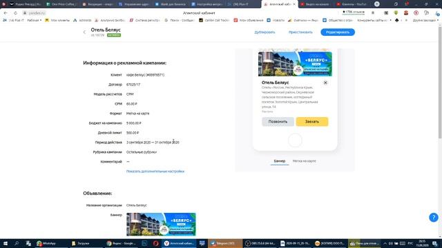The image size is (442, 248).
Task: Switch to the Радио Рекорд browser tab
Action: (x=26, y=4)
